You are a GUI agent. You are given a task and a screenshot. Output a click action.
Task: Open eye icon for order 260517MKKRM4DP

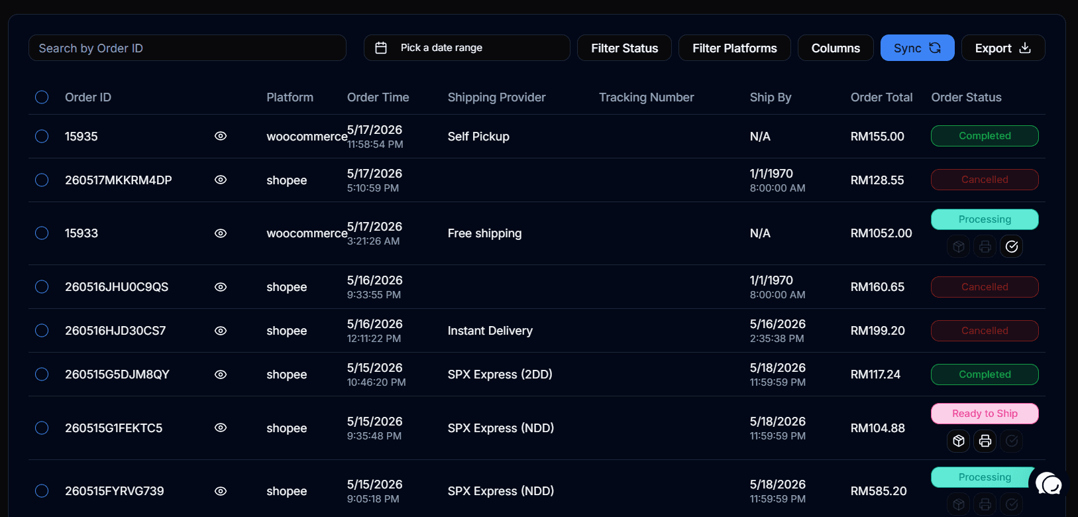(221, 180)
